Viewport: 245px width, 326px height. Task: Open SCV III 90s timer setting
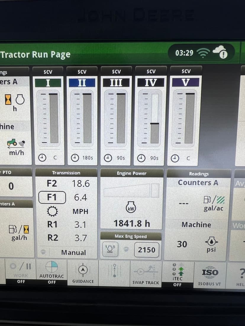(116, 158)
